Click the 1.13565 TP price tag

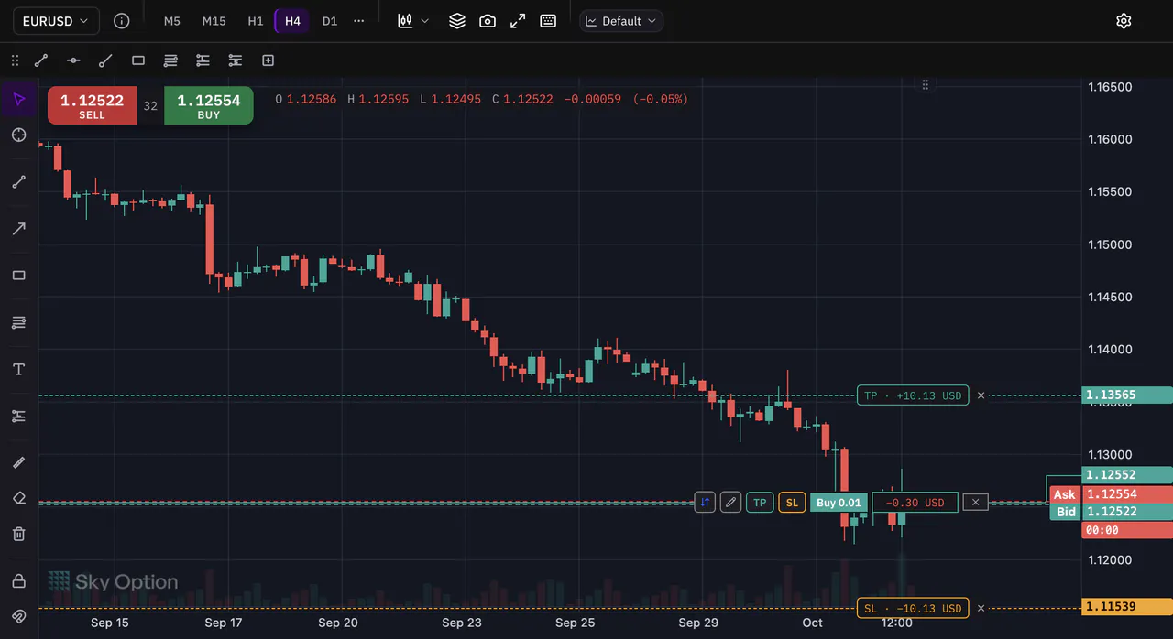click(1127, 395)
